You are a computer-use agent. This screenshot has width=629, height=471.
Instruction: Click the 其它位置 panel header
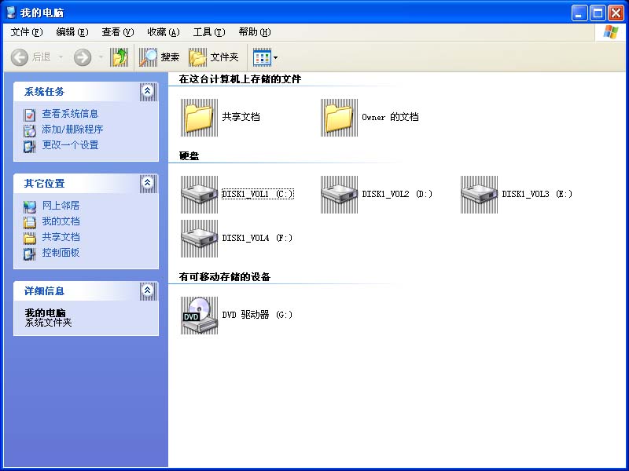pos(86,184)
